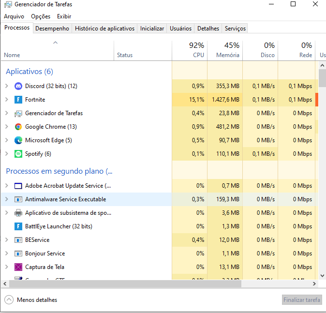This screenshot has height=313, width=326.
Task: Expand the Spotify process group
Action: click(x=7, y=154)
